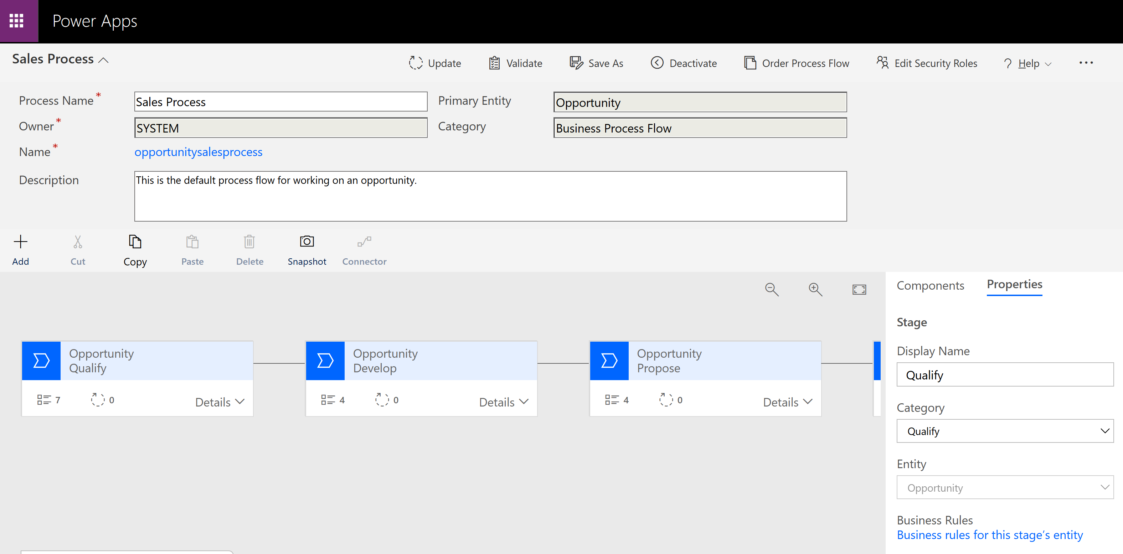Open business rules for this stage's entity
Screen dimensions: 1123x554
click(x=990, y=535)
